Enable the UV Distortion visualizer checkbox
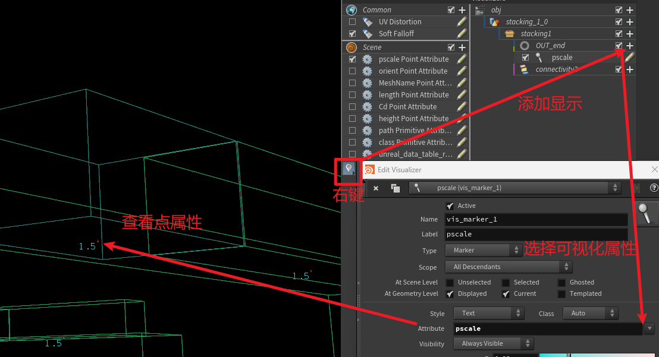 pyautogui.click(x=352, y=22)
